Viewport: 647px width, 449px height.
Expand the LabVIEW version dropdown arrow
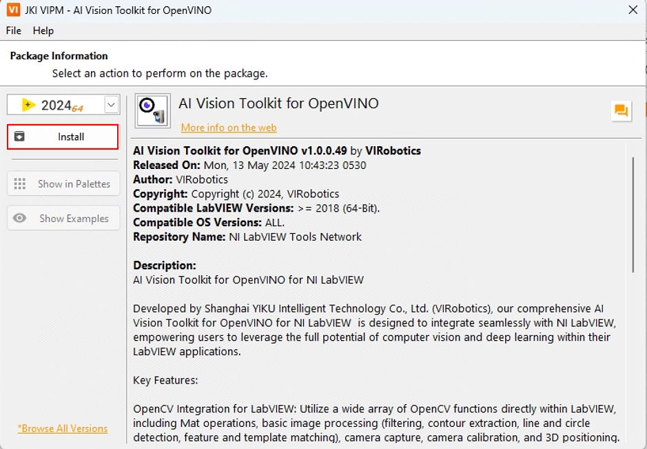coord(112,105)
